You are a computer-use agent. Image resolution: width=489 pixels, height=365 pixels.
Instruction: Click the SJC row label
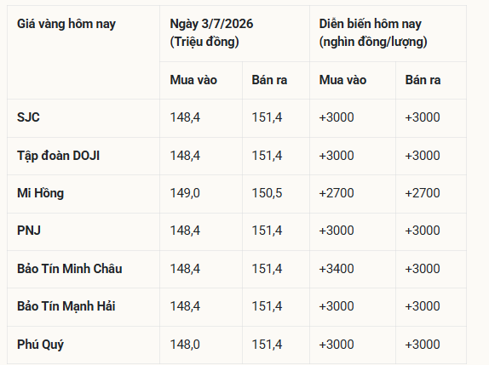coord(28,117)
